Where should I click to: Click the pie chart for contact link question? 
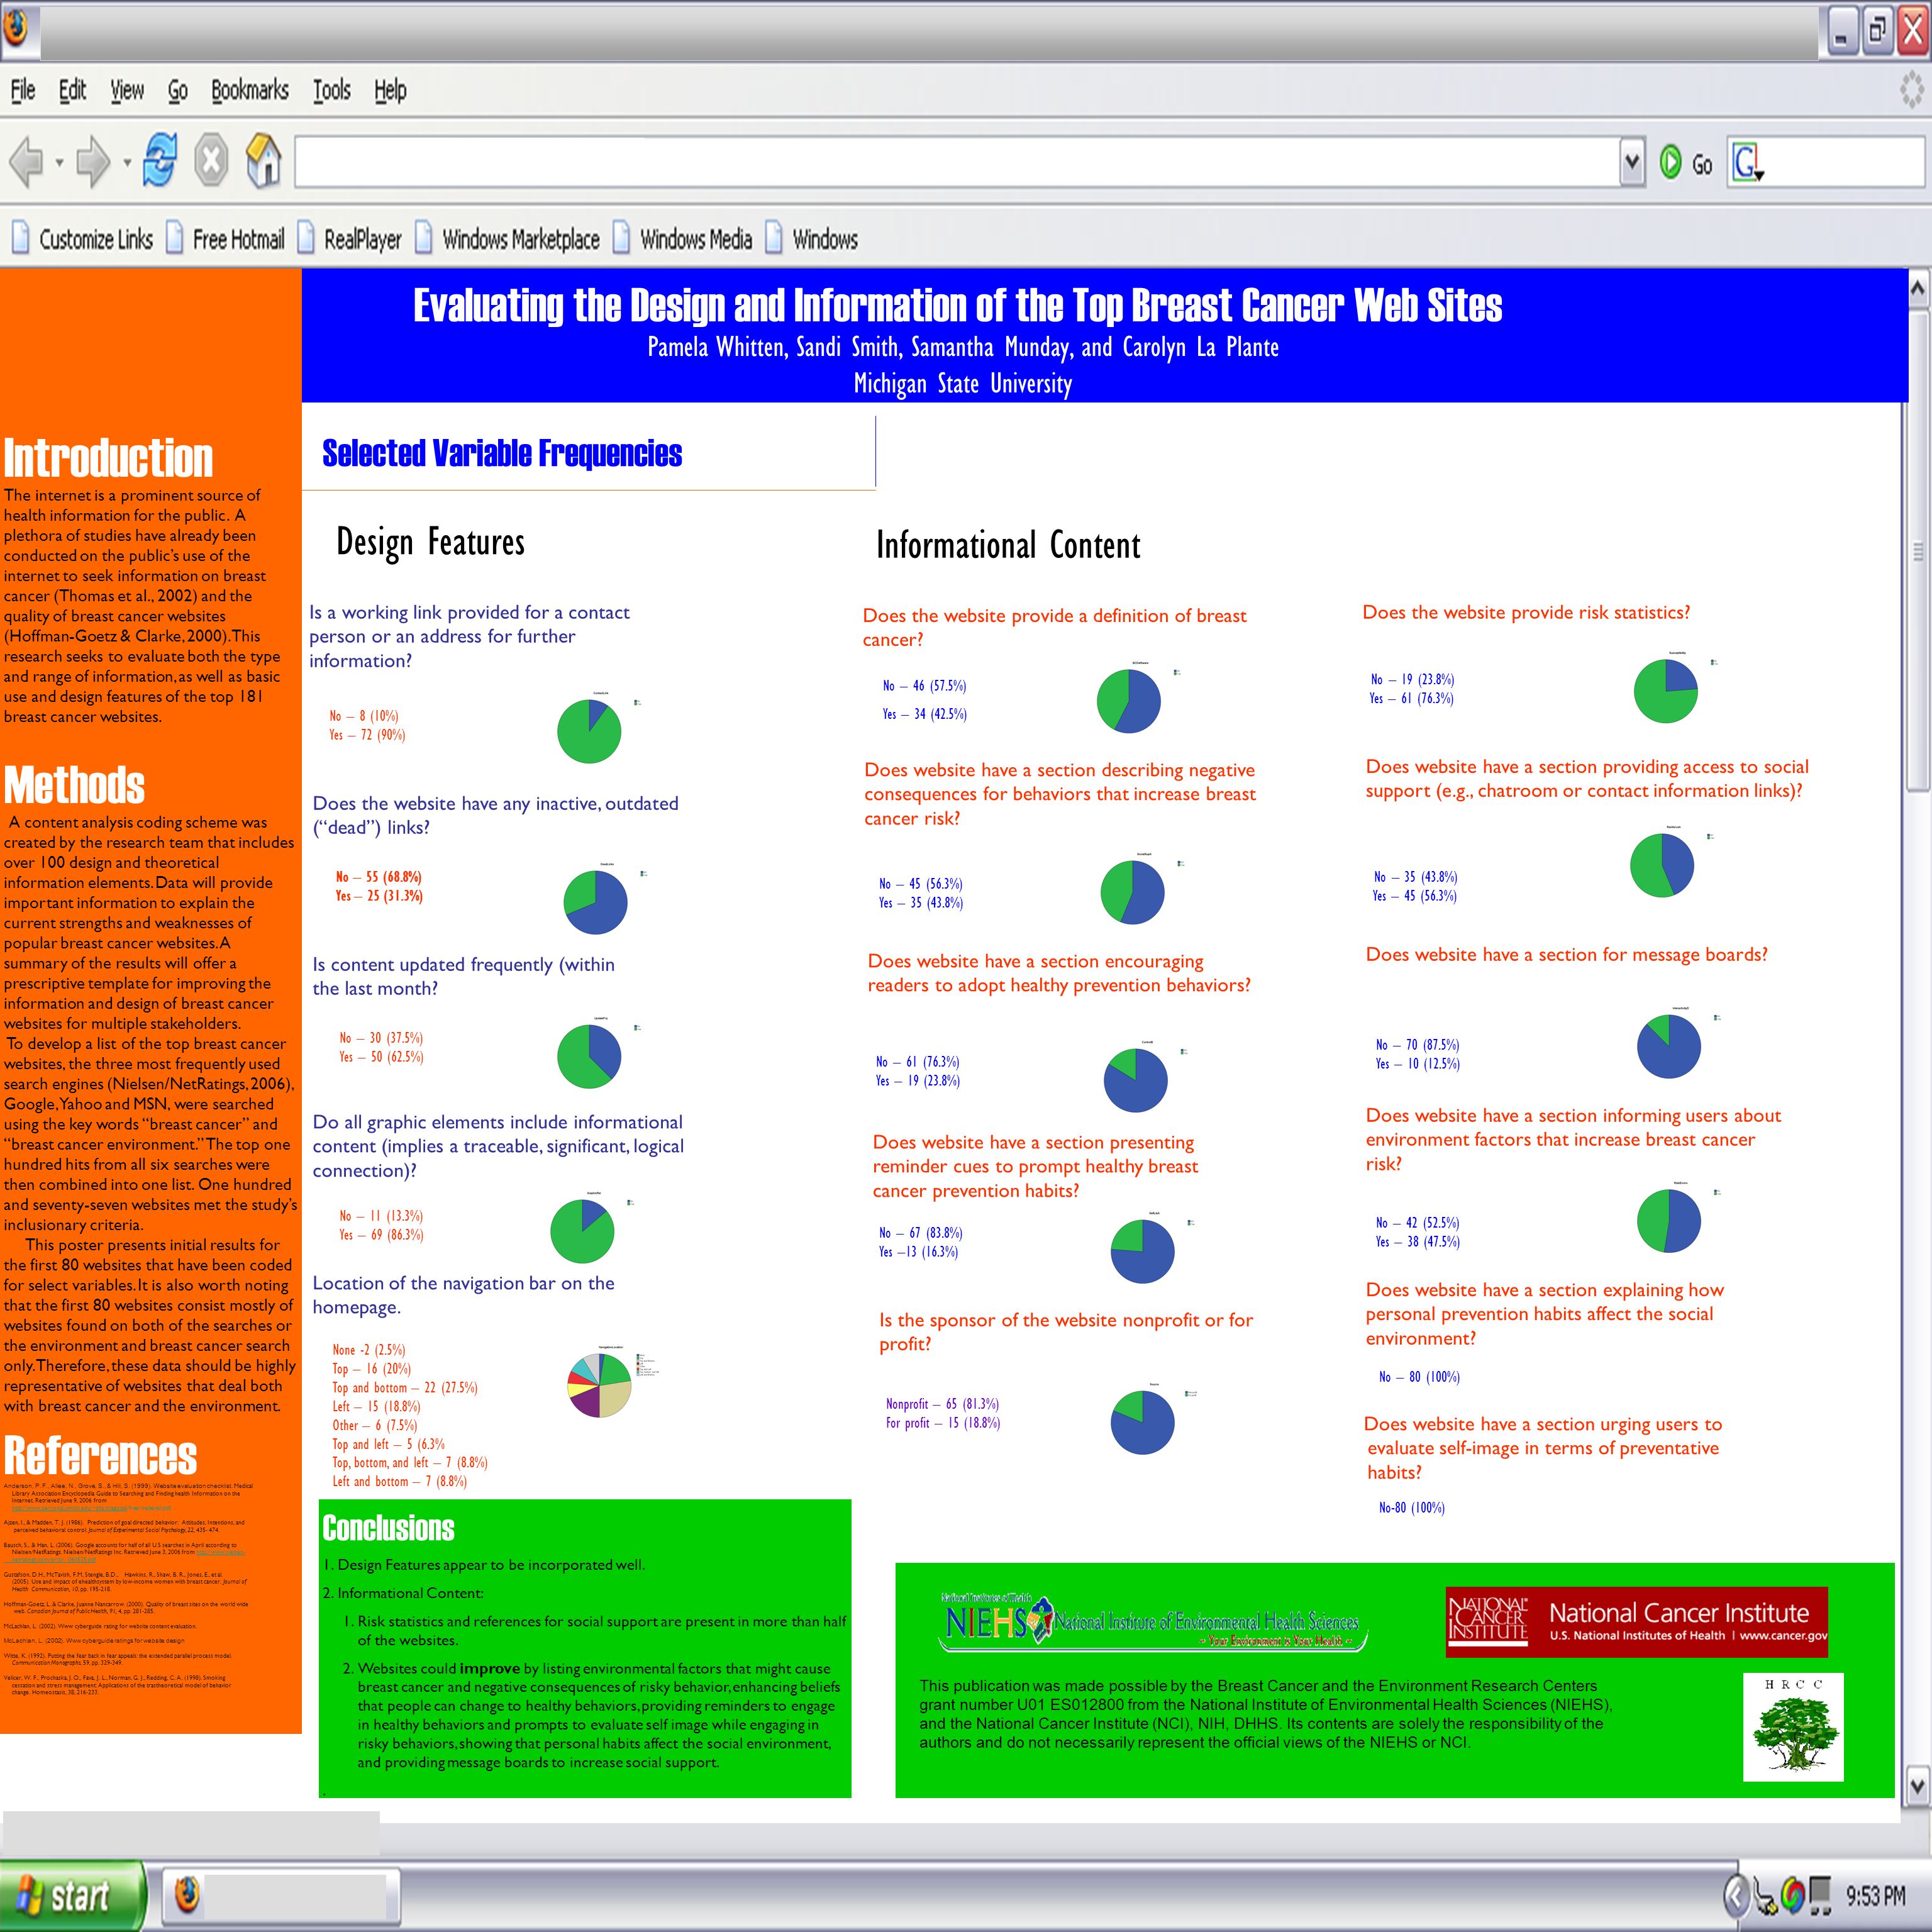(x=589, y=731)
